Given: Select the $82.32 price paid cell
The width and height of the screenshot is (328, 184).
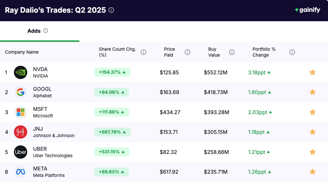Looking at the screenshot, I should tap(168, 152).
